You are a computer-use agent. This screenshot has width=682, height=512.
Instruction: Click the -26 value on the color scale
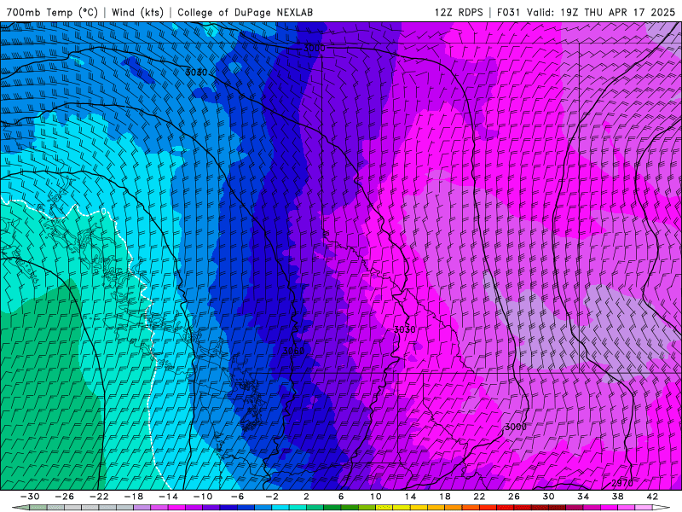pos(65,497)
